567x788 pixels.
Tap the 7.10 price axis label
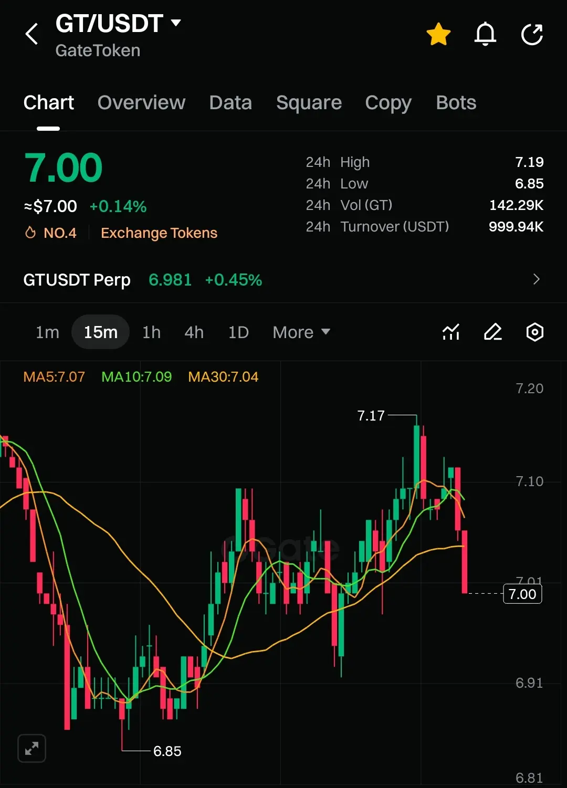coord(529,481)
